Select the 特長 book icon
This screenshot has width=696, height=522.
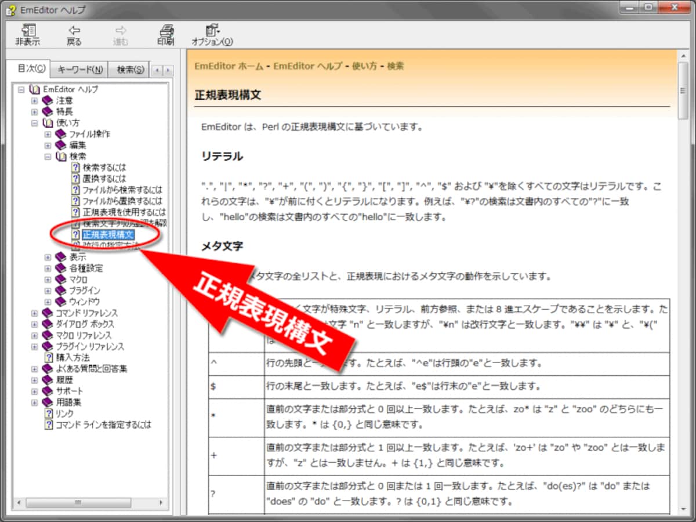tap(48, 111)
